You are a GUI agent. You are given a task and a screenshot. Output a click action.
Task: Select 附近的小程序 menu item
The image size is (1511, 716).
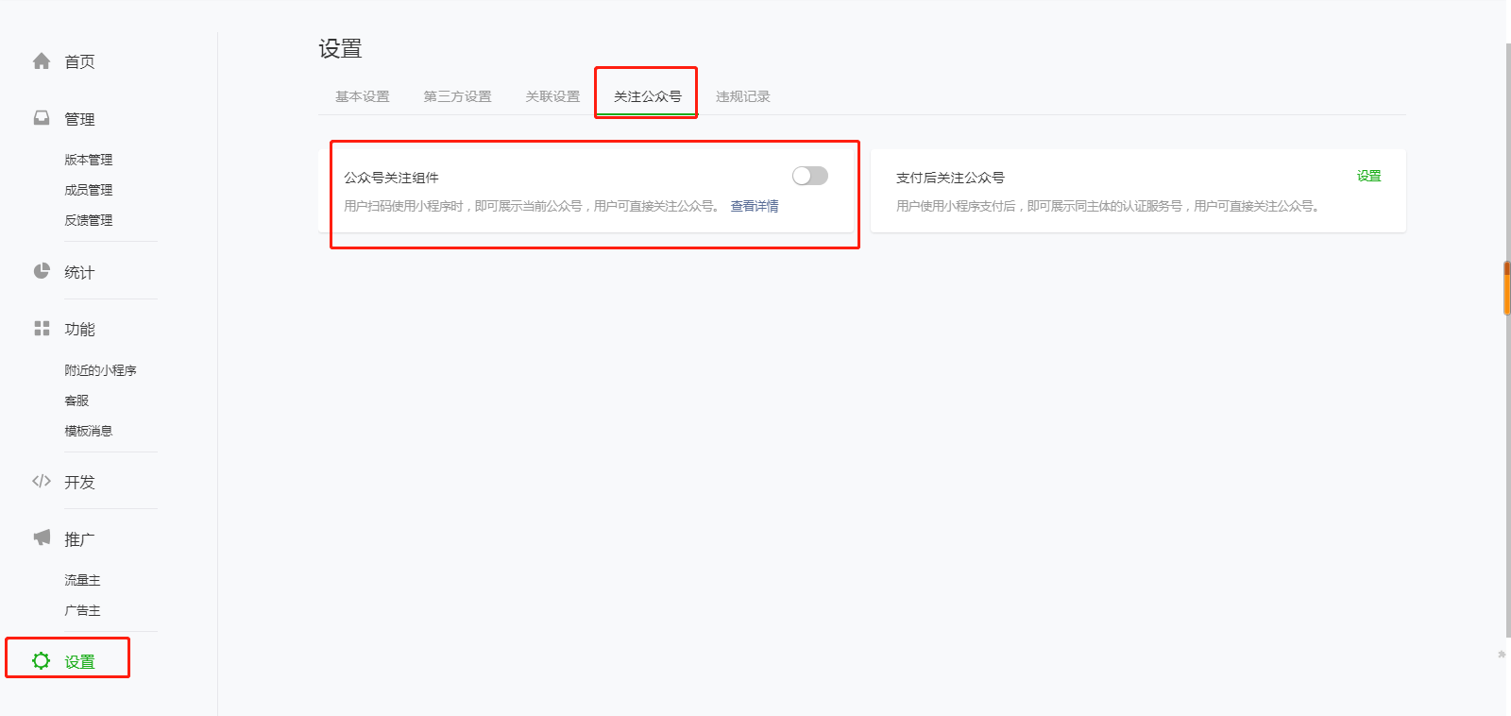[x=100, y=370]
